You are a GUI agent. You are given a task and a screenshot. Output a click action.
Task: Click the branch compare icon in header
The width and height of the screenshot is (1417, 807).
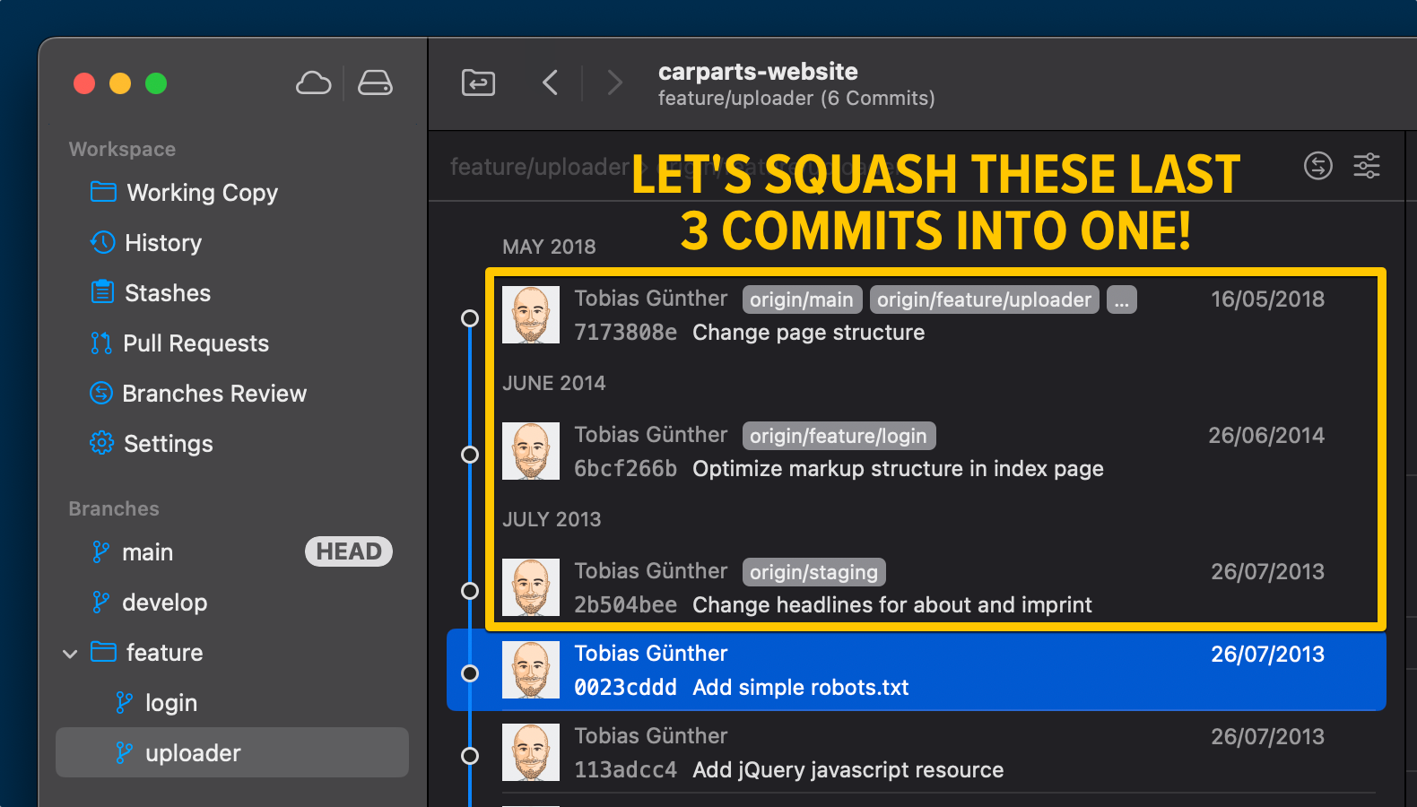click(1317, 166)
